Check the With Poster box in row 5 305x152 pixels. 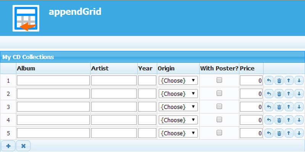pyautogui.click(x=219, y=133)
